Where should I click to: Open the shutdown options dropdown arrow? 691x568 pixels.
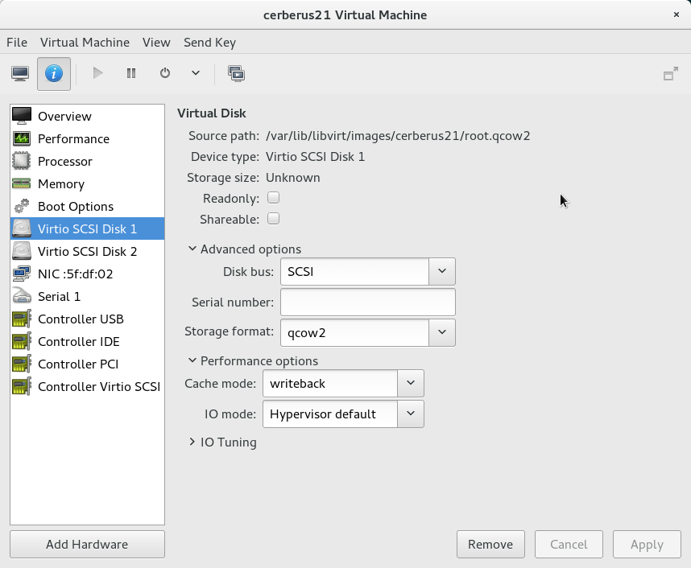pos(196,73)
